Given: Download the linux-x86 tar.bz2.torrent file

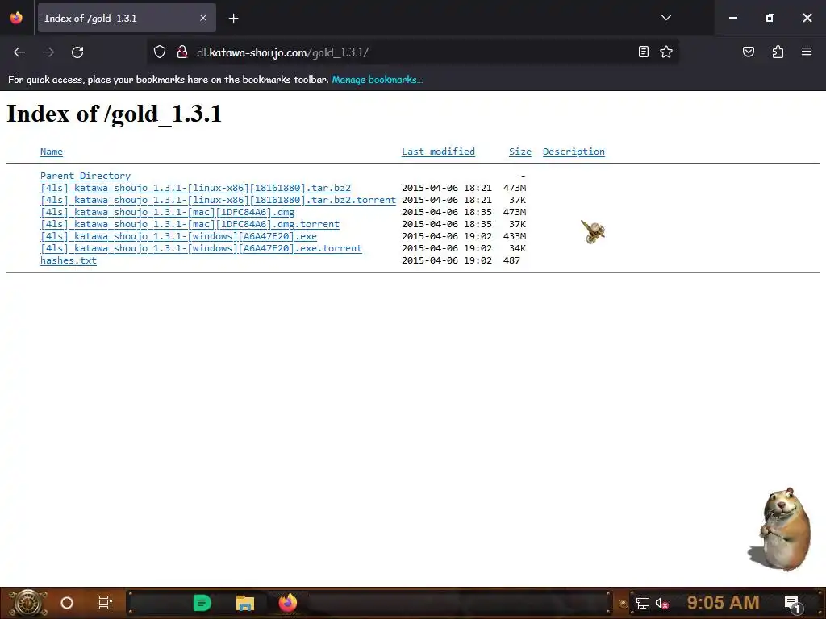Looking at the screenshot, I should [218, 200].
